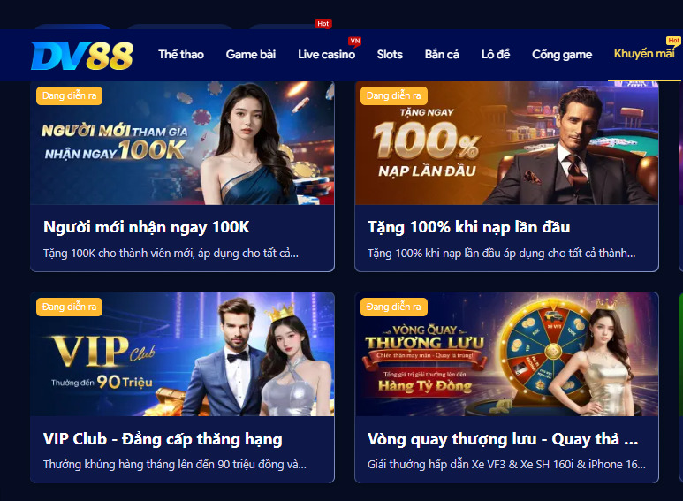Open the Thể thao menu
683x501 pixels.
click(181, 55)
